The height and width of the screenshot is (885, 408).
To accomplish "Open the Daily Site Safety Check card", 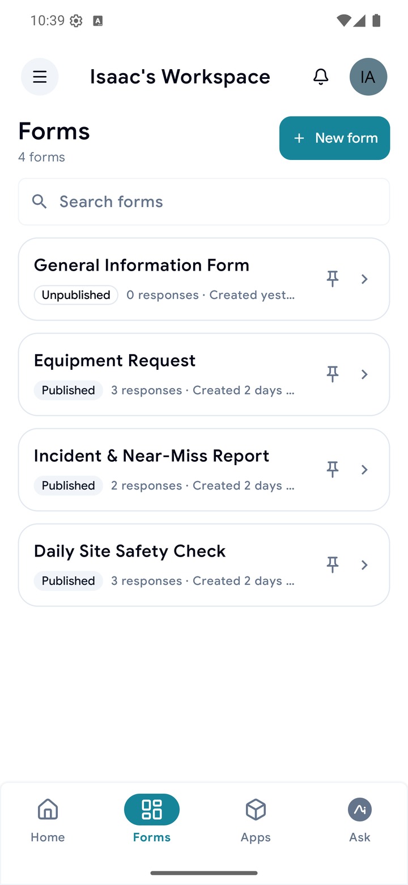I will tap(204, 565).
